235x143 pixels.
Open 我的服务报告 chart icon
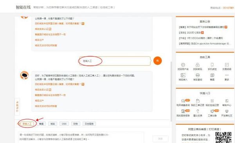click(x=183, y=111)
